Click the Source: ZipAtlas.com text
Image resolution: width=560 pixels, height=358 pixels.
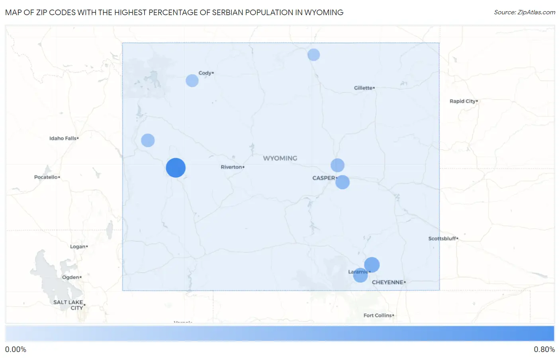tap(525, 12)
